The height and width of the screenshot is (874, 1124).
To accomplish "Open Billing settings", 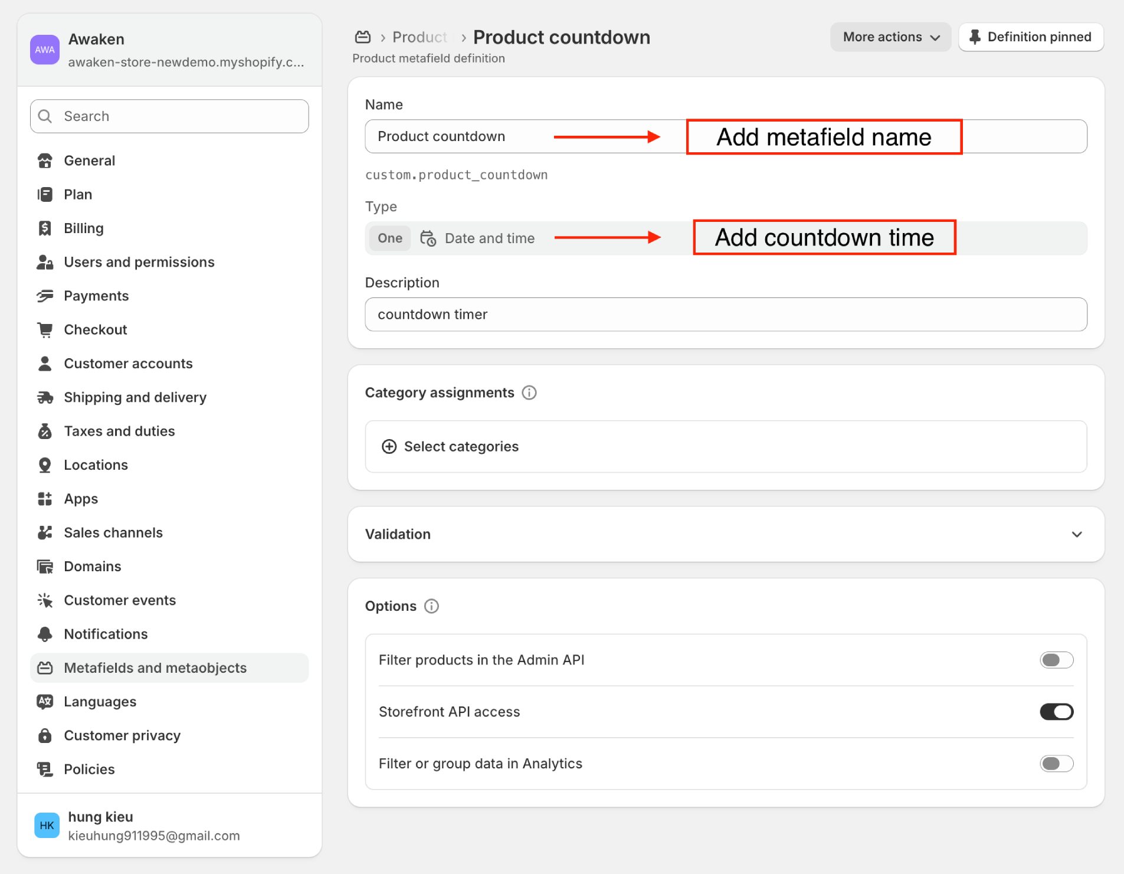I will coord(169,228).
